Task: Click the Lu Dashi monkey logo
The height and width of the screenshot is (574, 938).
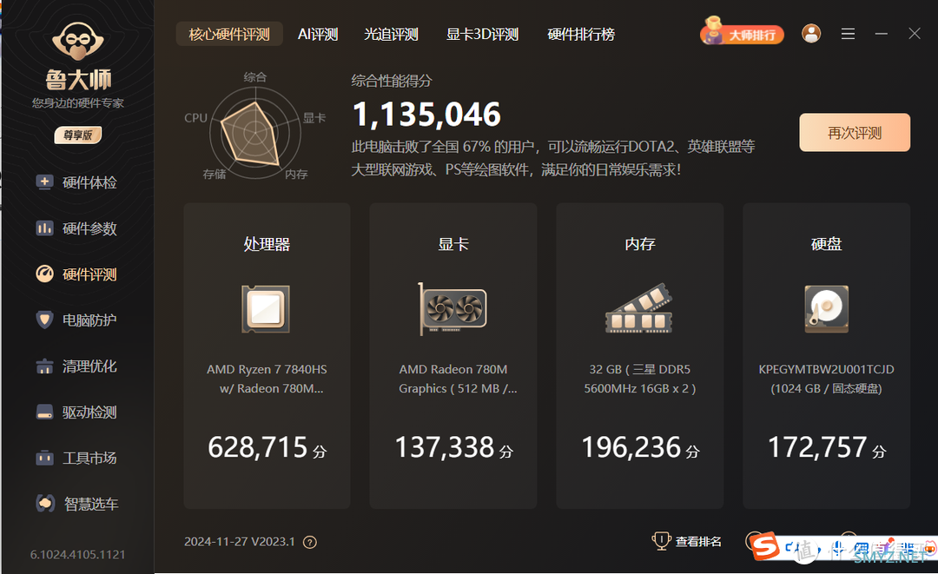Action: 78,42
